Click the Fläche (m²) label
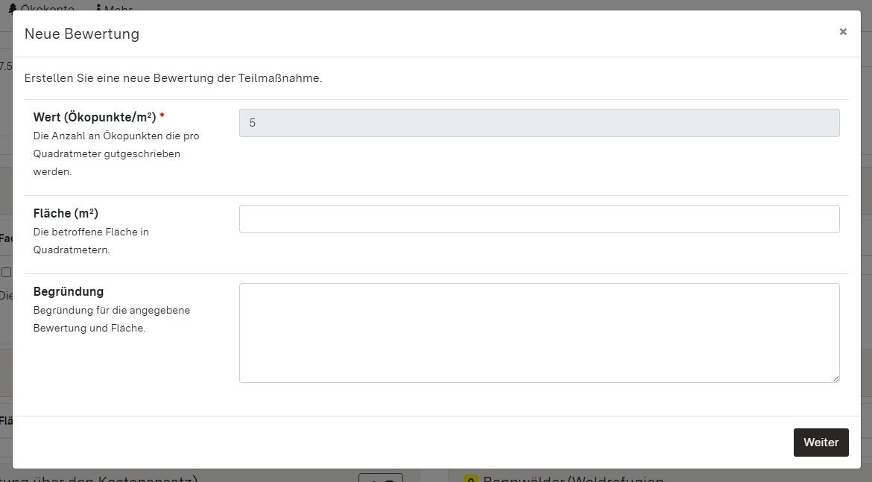Screen dimensions: 872x482 pos(66,213)
